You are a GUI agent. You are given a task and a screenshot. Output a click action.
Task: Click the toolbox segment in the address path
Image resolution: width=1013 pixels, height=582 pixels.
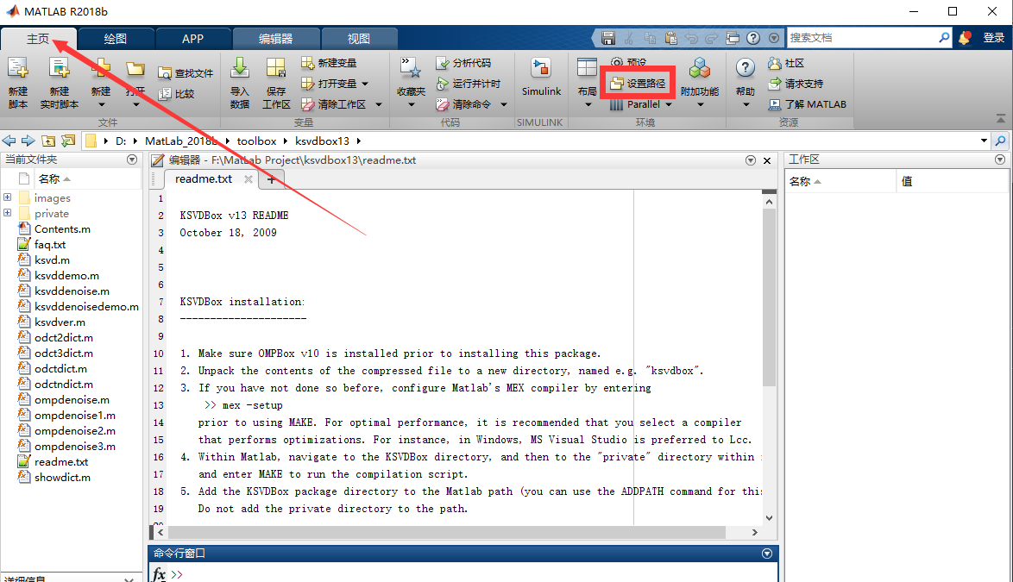pos(256,141)
